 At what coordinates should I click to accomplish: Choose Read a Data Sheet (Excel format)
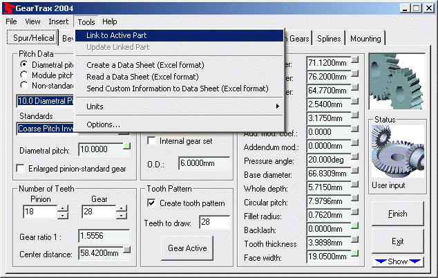click(180, 77)
